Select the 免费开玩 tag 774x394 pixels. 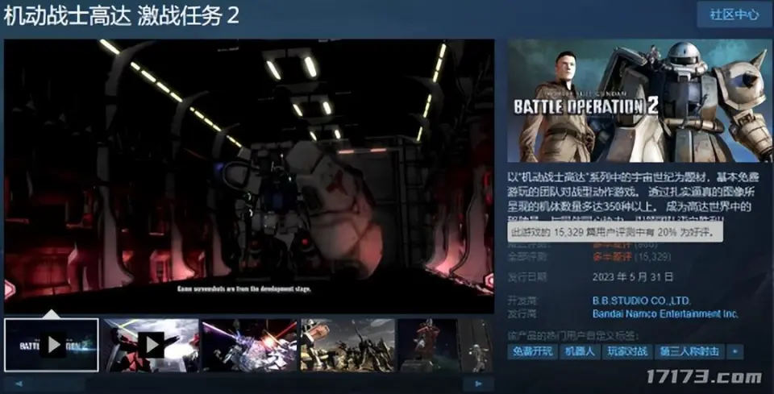tap(531, 352)
